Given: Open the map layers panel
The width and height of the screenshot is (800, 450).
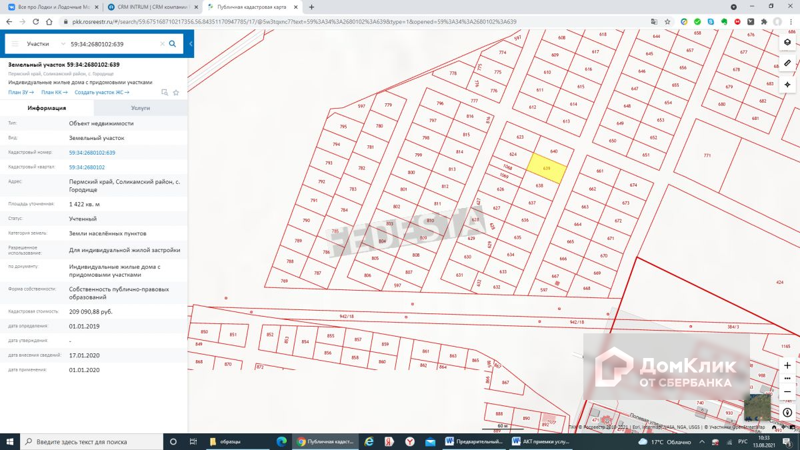Looking at the screenshot, I should point(787,42).
